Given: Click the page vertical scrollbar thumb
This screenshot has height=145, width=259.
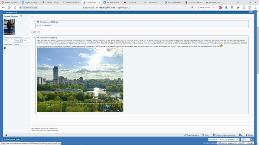Looking at the screenshot, I should [x=258, y=50].
